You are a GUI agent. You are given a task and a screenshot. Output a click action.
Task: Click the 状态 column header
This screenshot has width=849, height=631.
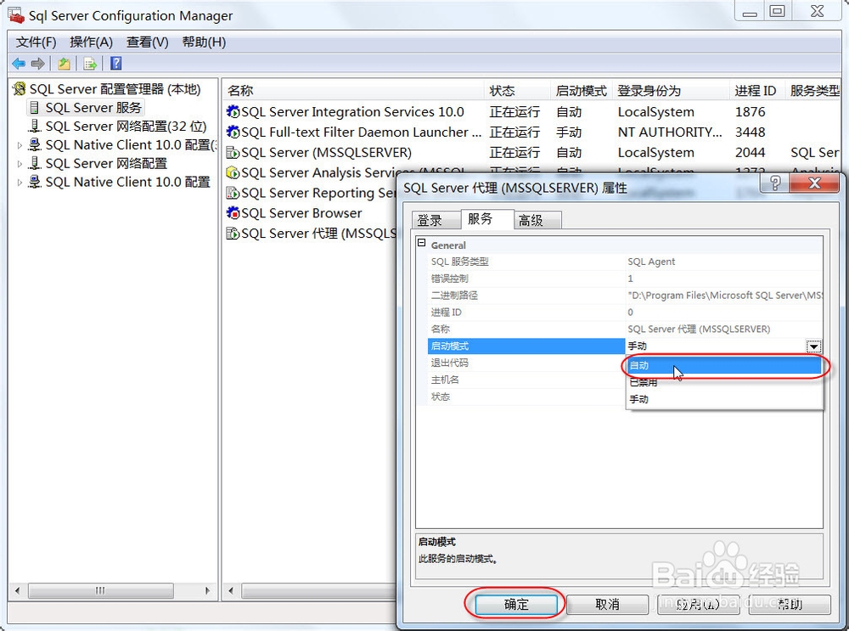coord(517,91)
